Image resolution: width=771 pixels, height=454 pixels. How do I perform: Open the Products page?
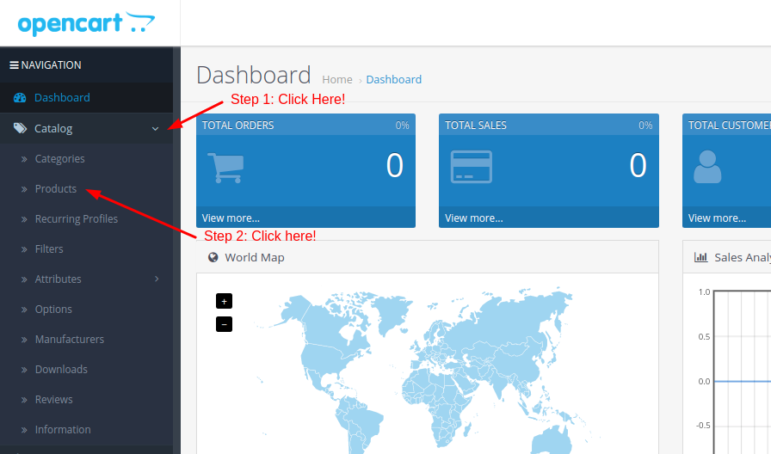pos(56,188)
